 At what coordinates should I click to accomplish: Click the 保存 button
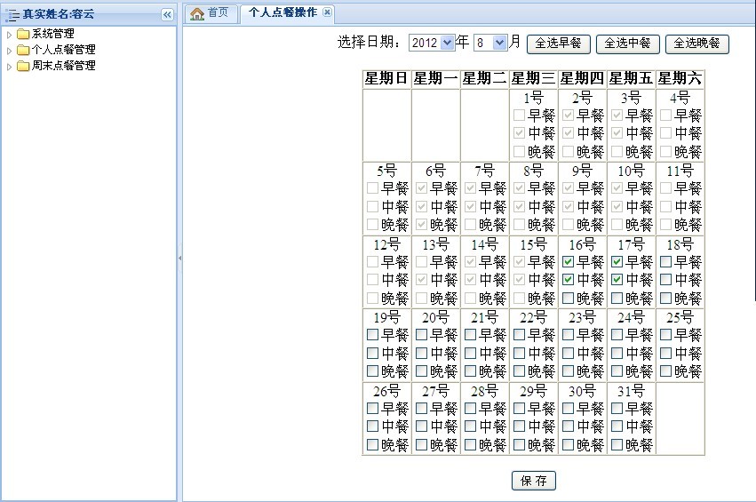tap(534, 481)
